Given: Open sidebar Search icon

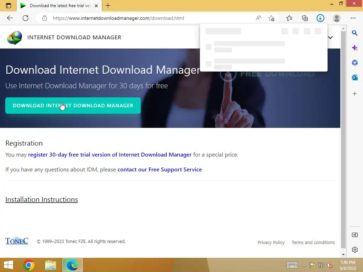Looking at the screenshot, I should coord(354,33).
